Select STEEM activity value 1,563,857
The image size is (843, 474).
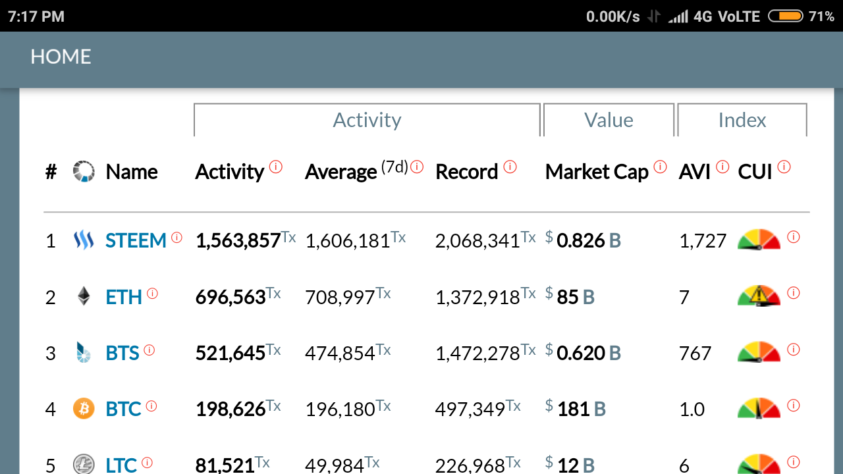[238, 241]
